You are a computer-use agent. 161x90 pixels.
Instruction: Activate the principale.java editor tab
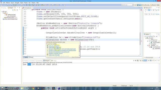coord(28,8)
